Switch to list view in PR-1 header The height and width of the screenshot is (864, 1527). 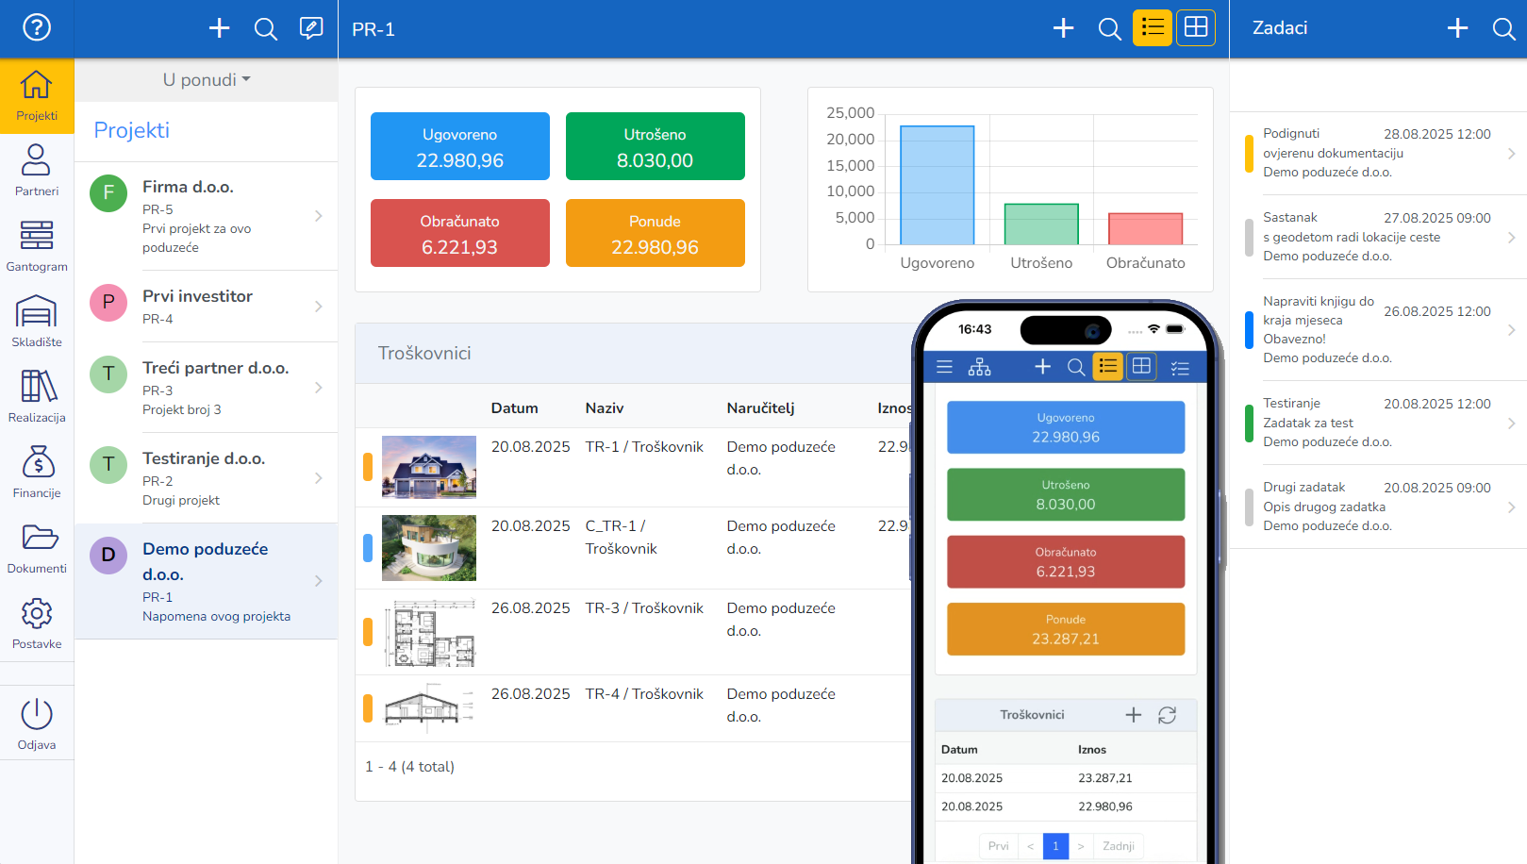click(1152, 28)
